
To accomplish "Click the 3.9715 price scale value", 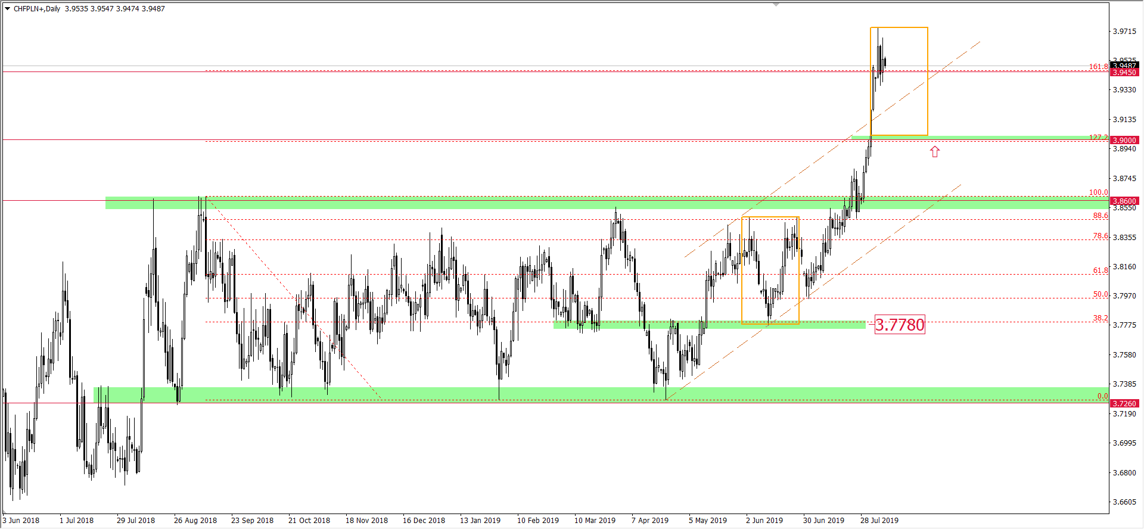I will tap(1124, 32).
